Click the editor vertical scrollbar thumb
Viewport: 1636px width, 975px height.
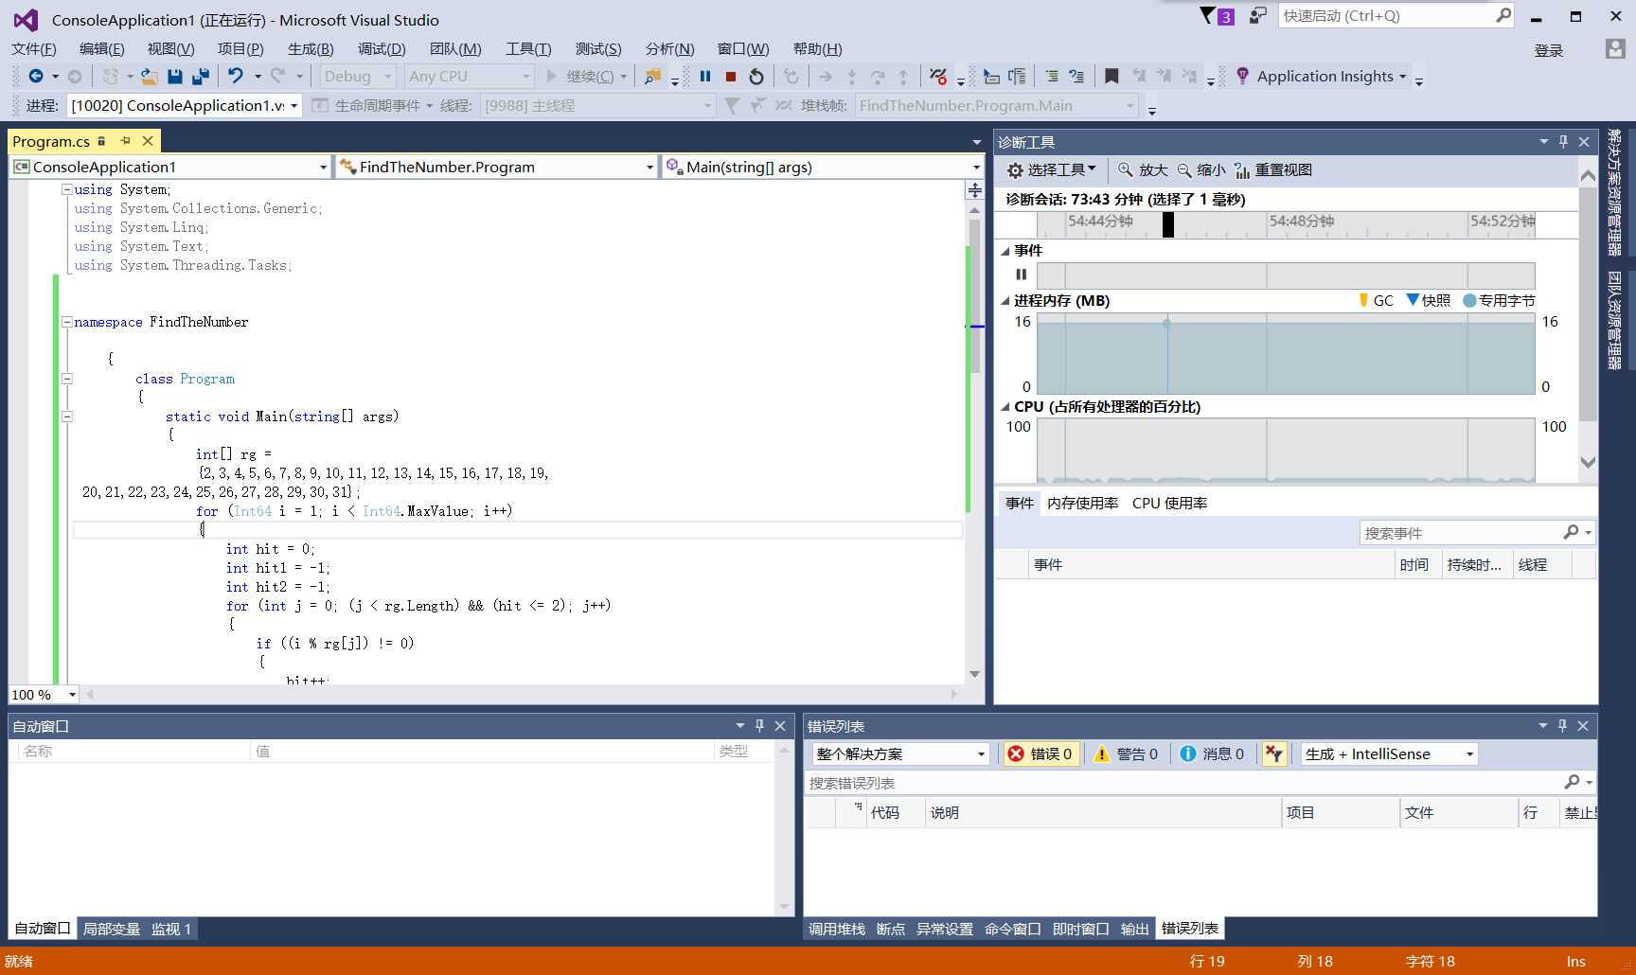pyautogui.click(x=974, y=297)
